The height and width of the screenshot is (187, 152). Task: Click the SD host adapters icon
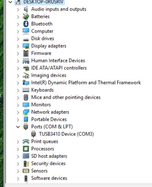[x=26, y=156]
